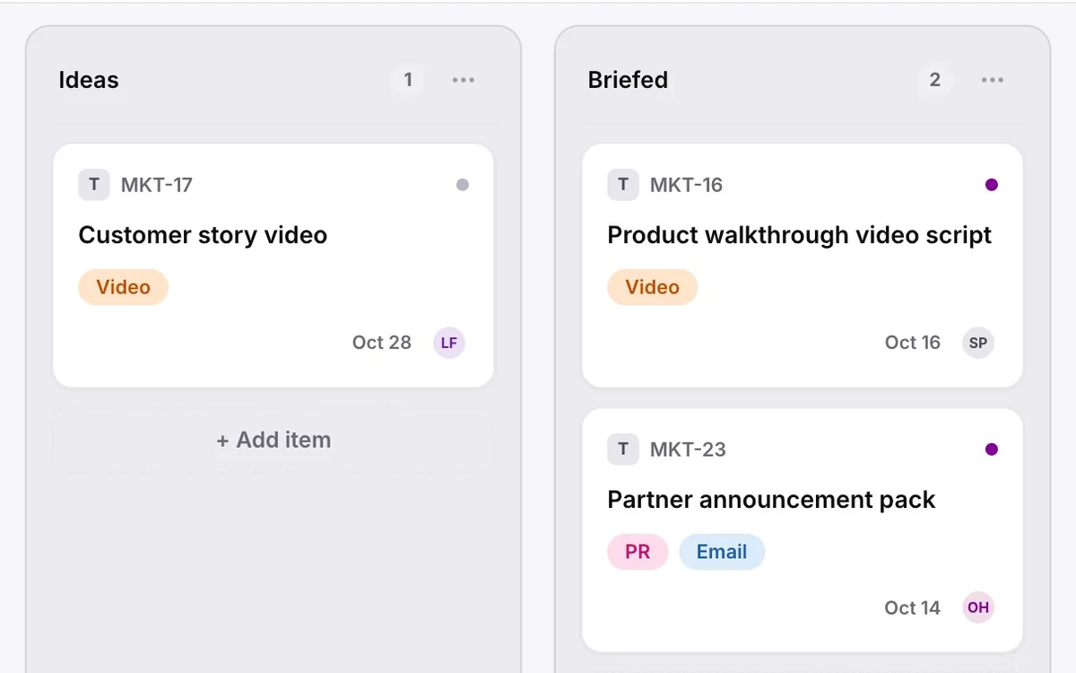Open the Partner announcement pack card
The image size is (1076, 673).
tap(803, 530)
